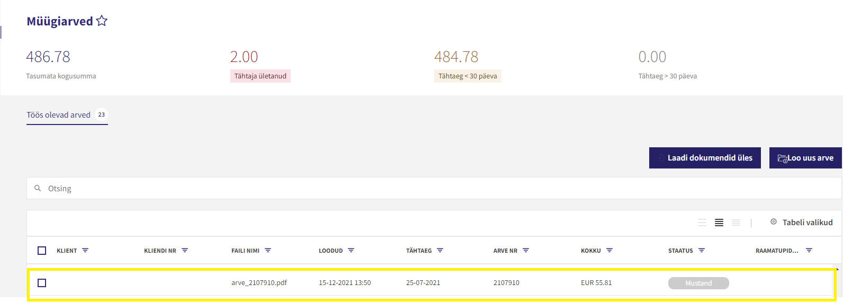843x302 pixels.
Task: Open filter for KOKKU column
Action: pos(609,250)
